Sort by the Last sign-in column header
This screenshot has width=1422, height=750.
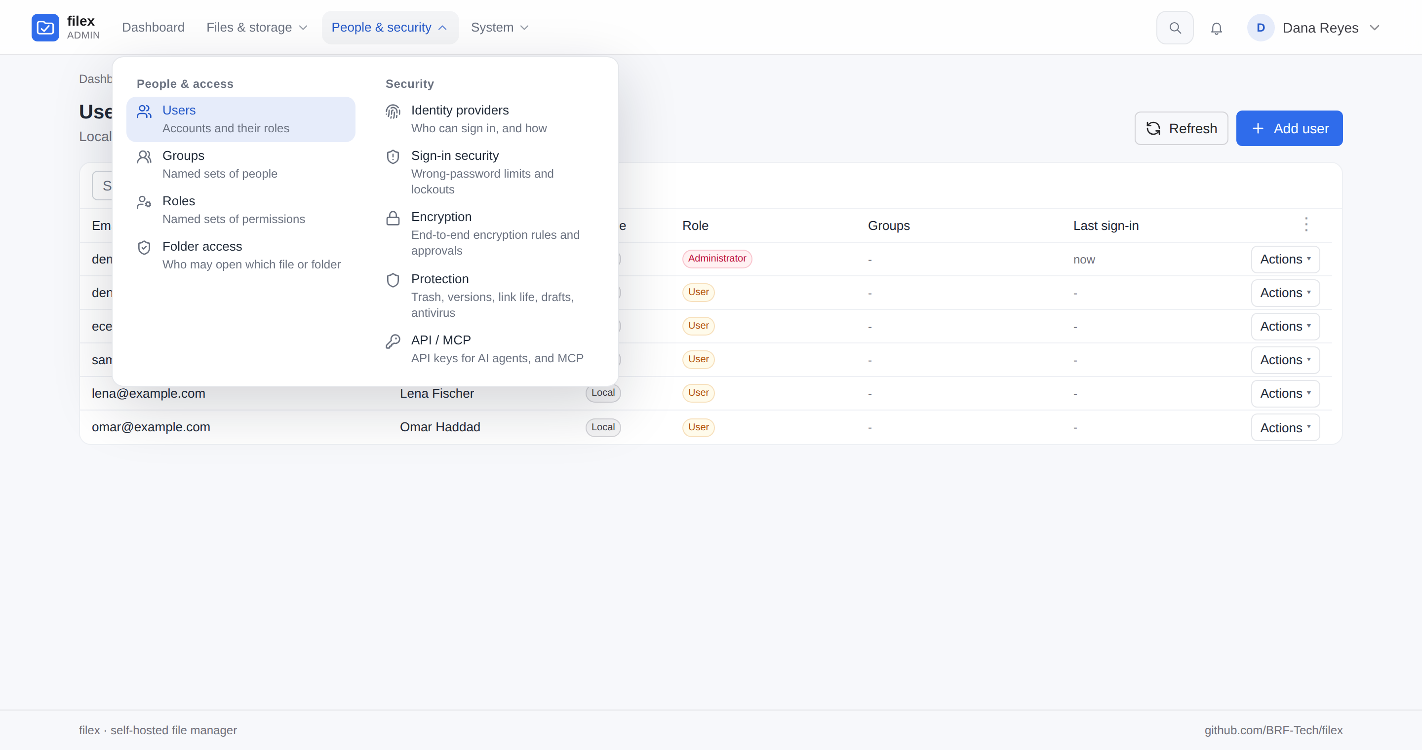1106,225
